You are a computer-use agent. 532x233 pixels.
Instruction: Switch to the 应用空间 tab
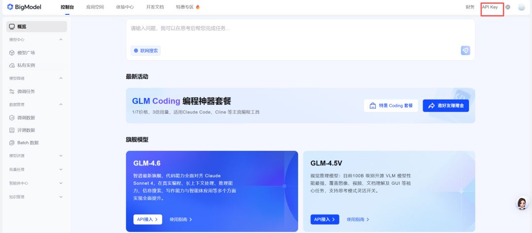pyautogui.click(x=95, y=7)
